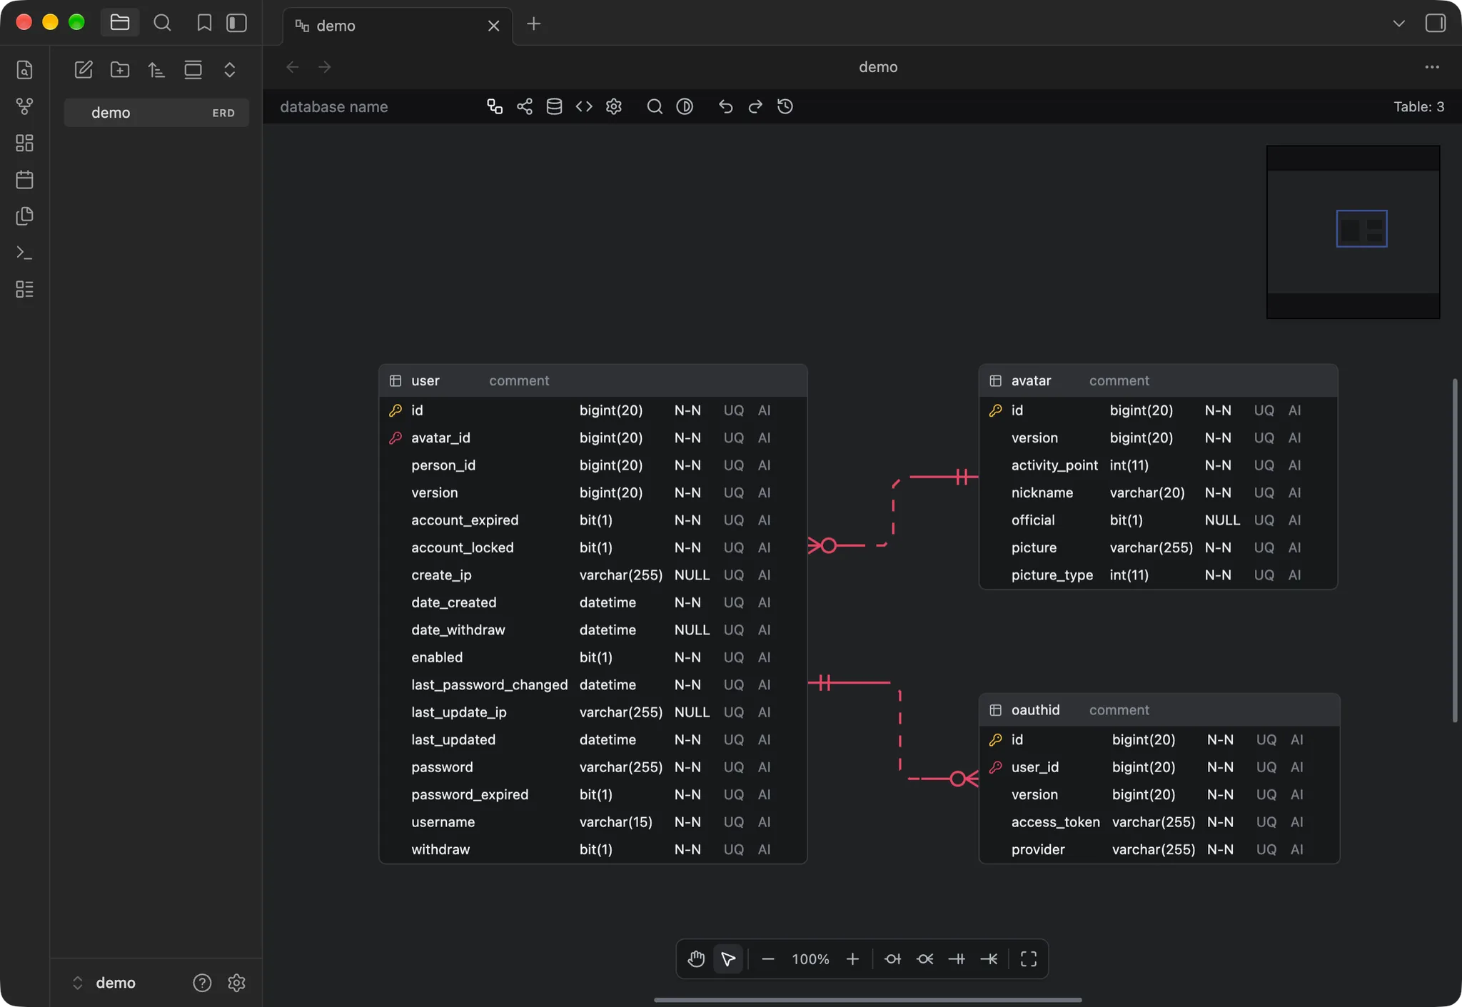The width and height of the screenshot is (1462, 1007).
Task: Open the files folder icon in title bar
Action: point(120,23)
